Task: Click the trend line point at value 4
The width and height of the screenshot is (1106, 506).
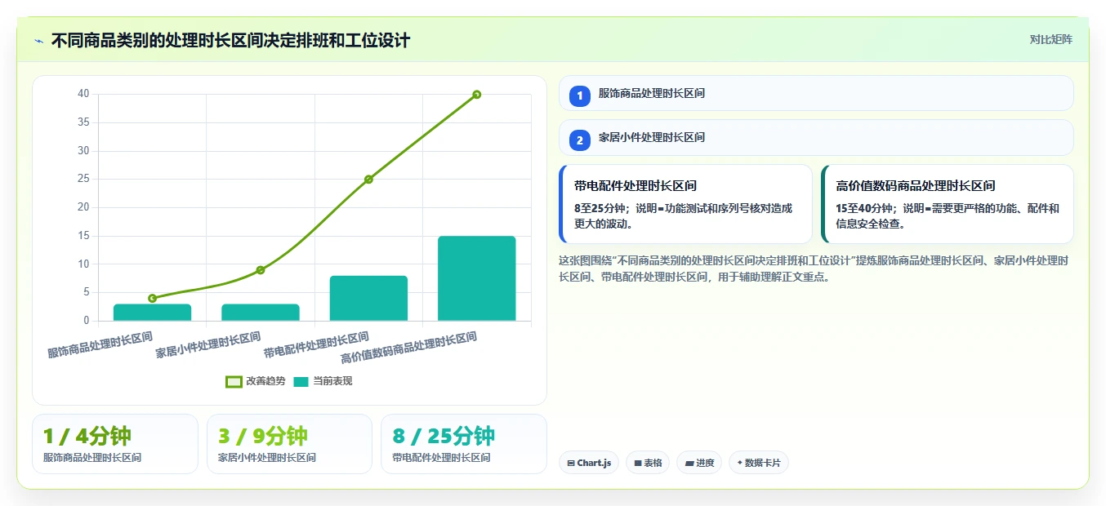Action: point(153,298)
